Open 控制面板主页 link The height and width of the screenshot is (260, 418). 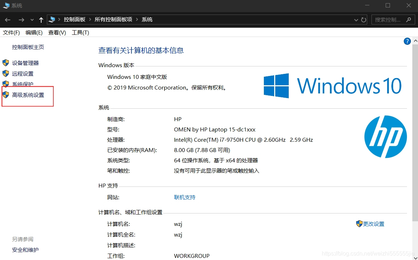pos(28,47)
